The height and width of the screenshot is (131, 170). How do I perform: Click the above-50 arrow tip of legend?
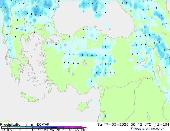pyautogui.click(x=85, y=128)
